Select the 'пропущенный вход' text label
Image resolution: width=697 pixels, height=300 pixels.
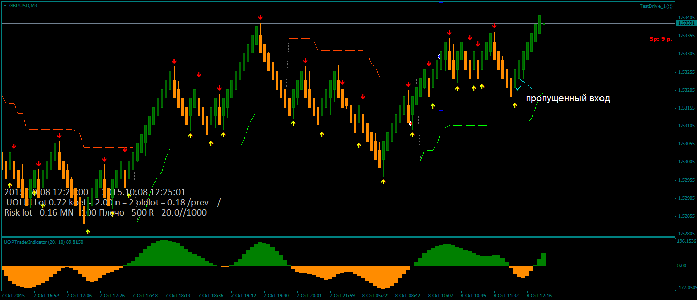[x=568, y=98]
